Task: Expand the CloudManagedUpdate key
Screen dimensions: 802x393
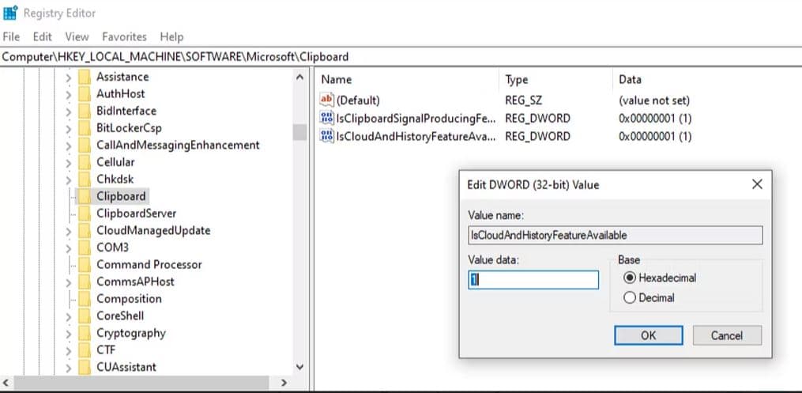Action: pos(69,232)
